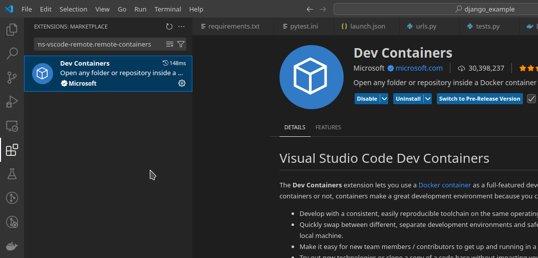Screen dimensions: 538x258
Task: Open Manage gear for Dev Containers
Action: tap(182, 83)
